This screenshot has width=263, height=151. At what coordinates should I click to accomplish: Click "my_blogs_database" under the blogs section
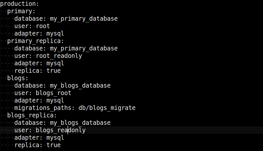click(80, 86)
